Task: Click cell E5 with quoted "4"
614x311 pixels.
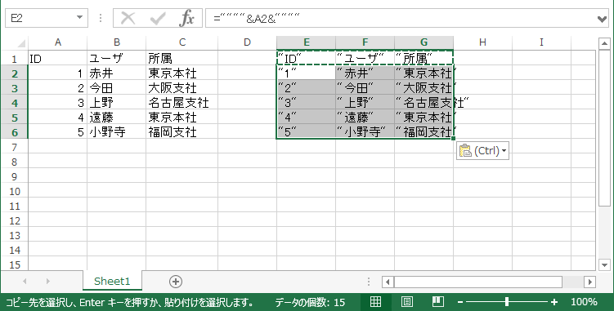Action: tap(307, 118)
